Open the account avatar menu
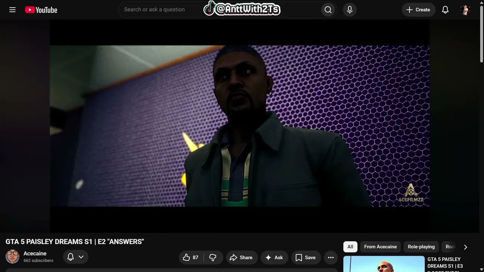 point(465,10)
